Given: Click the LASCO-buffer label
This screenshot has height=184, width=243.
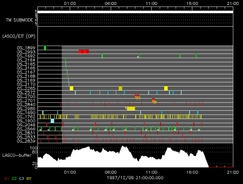Looking at the screenshot, I should point(17,155).
